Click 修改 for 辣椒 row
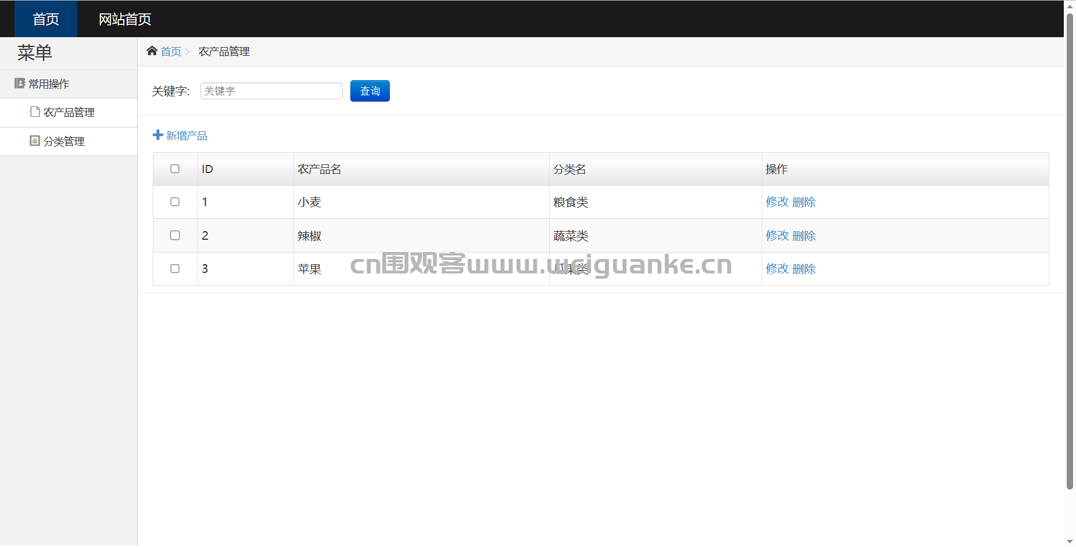Image resolution: width=1076 pixels, height=547 pixels. point(777,236)
